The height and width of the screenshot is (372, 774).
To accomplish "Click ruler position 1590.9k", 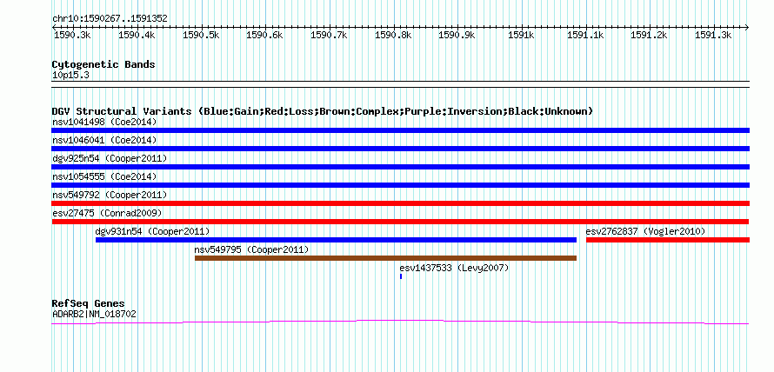I will 457,35.
